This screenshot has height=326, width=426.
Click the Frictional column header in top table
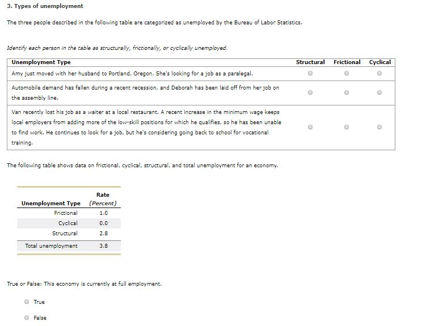(347, 62)
